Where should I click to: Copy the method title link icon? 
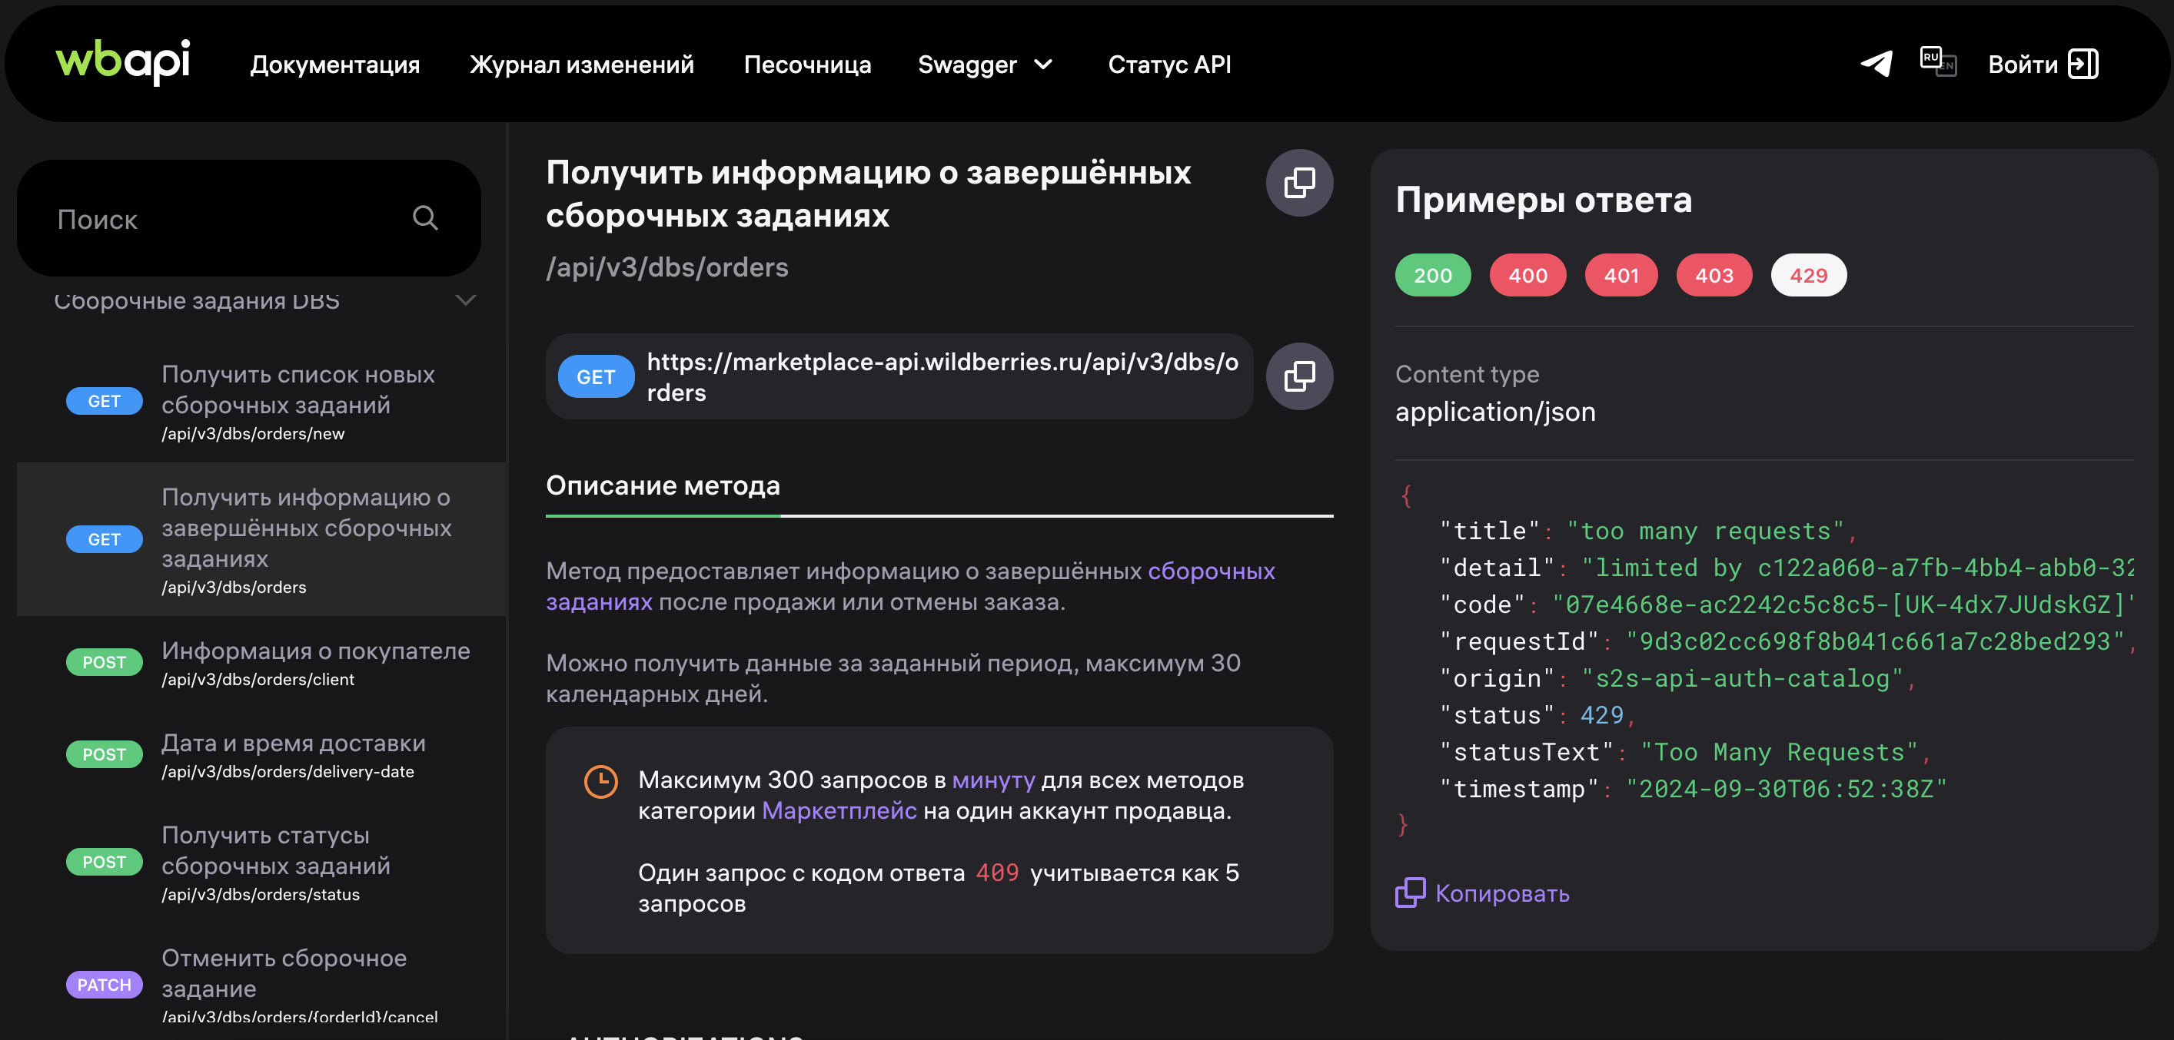[1299, 183]
